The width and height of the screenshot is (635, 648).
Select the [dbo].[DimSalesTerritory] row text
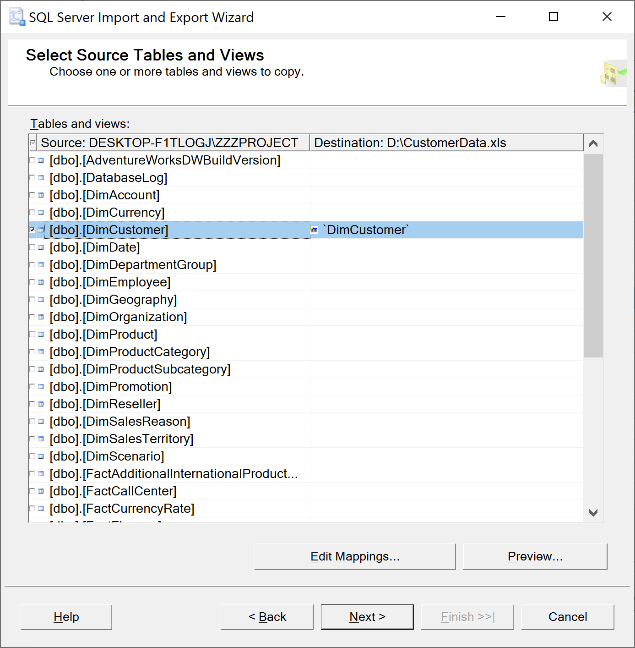(x=122, y=439)
